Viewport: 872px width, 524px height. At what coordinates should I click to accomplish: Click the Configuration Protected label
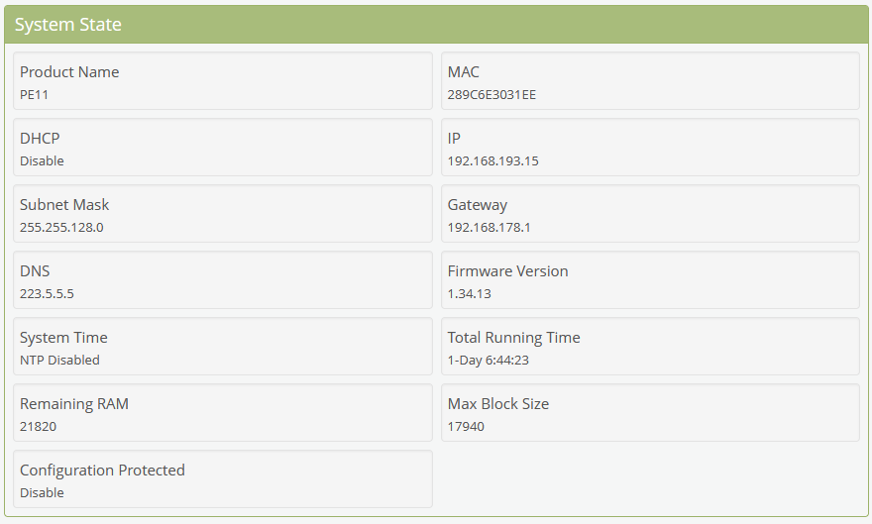(102, 471)
